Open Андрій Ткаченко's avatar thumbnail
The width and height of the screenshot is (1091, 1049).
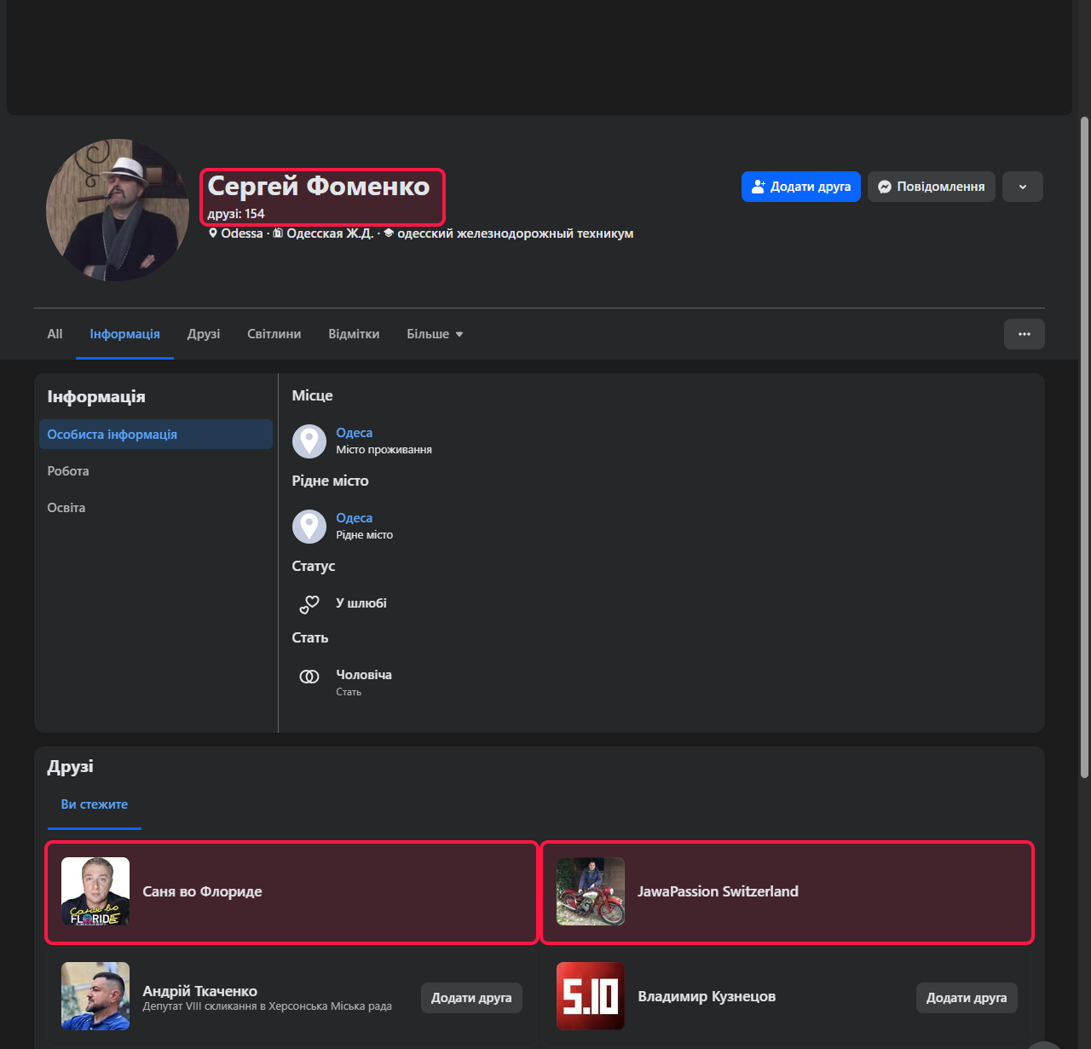(x=95, y=996)
